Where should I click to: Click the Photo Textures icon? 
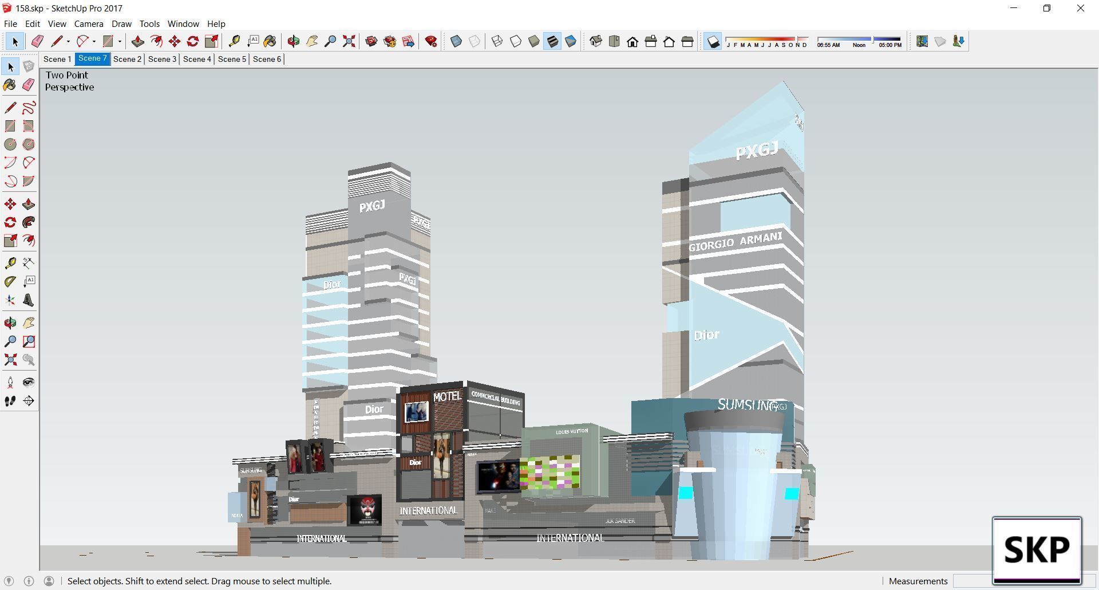click(x=959, y=41)
